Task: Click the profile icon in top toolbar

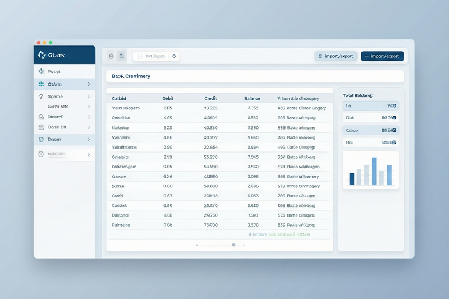Action: (111, 56)
